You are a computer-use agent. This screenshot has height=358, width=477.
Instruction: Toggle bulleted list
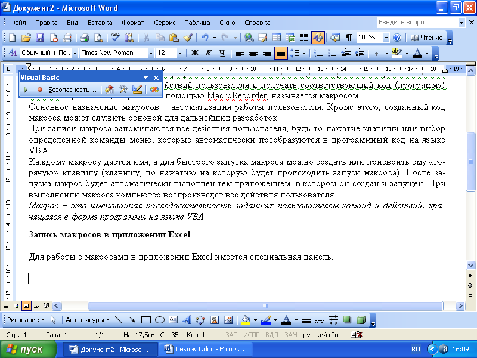tap(332, 53)
